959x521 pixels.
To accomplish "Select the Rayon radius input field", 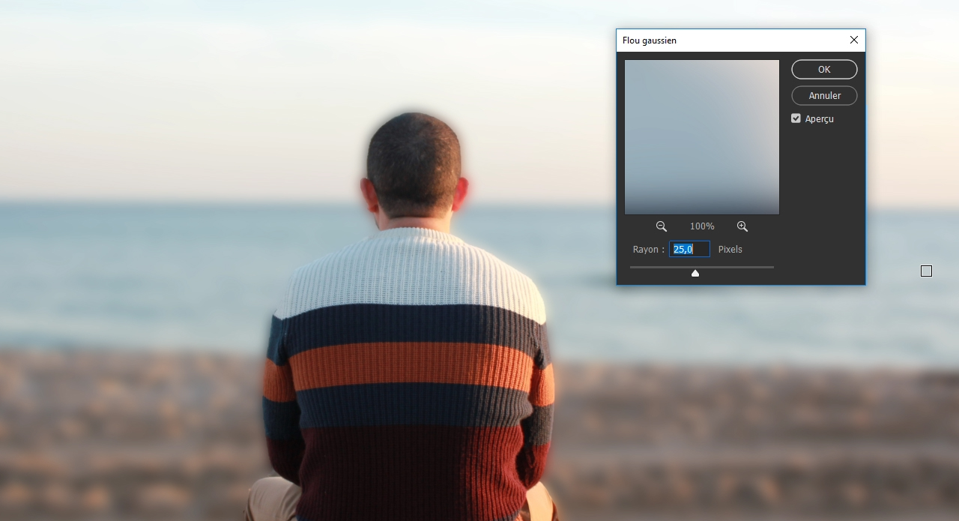I will 689,249.
